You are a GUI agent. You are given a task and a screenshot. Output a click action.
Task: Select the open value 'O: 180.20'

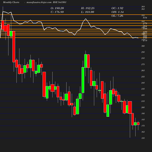pos(57,8)
